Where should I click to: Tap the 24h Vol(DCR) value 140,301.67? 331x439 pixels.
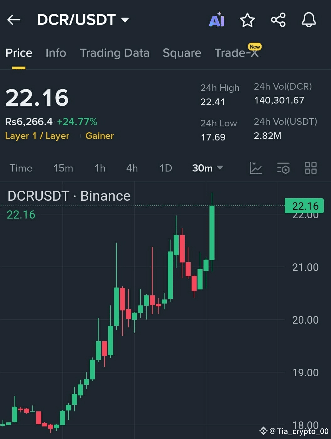coord(279,100)
